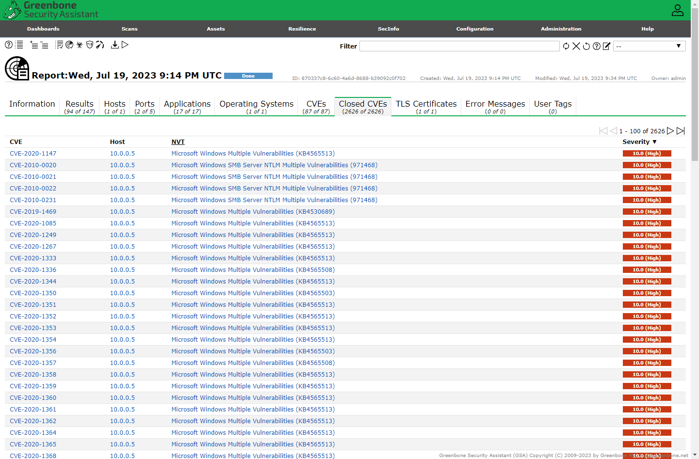Open the corresponding TLS certificates shield icon

[90, 45]
